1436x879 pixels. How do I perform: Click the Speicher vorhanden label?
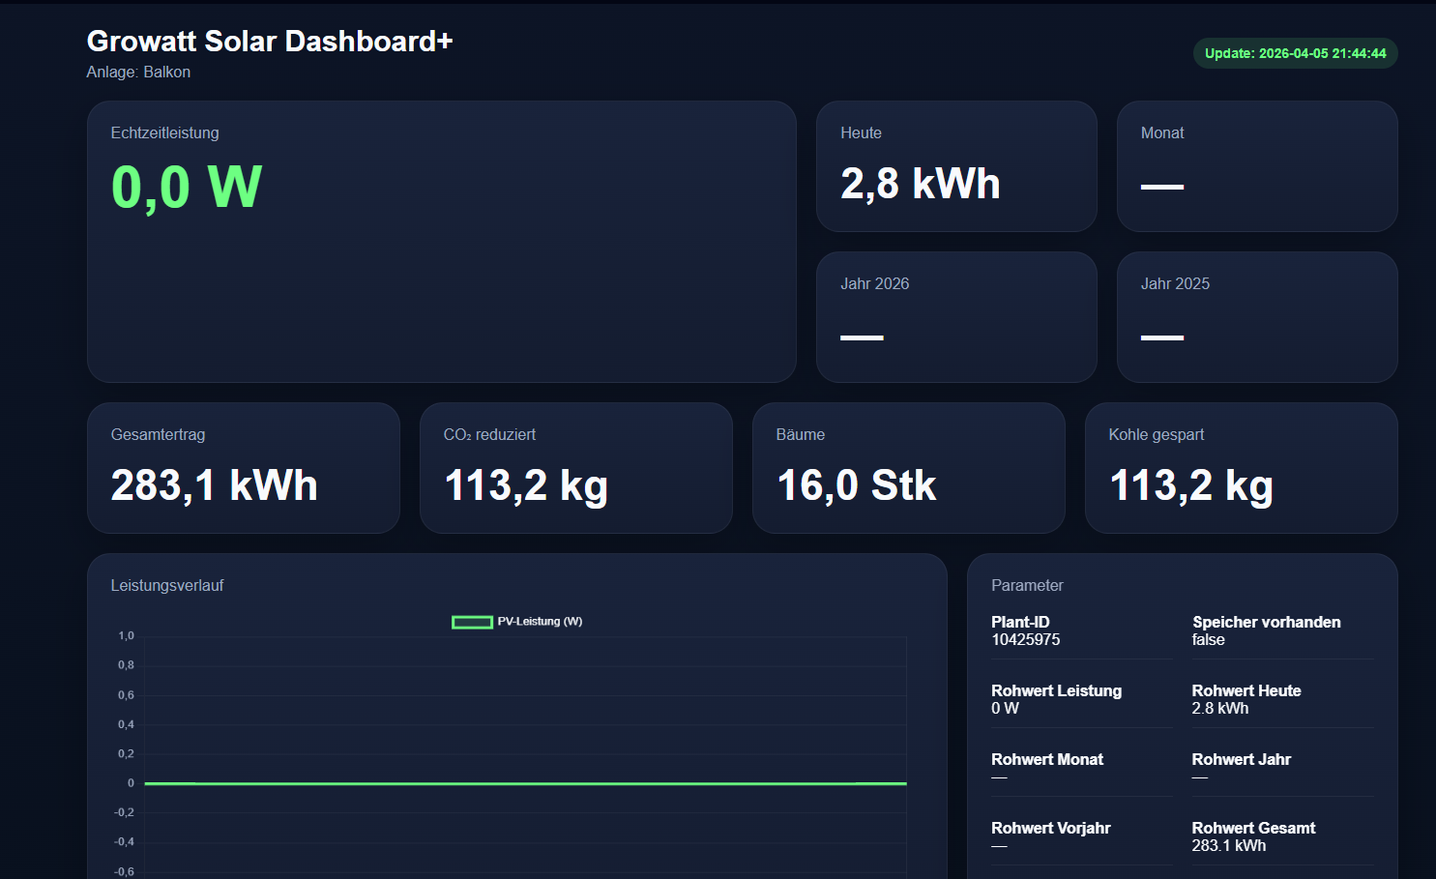point(1267,623)
